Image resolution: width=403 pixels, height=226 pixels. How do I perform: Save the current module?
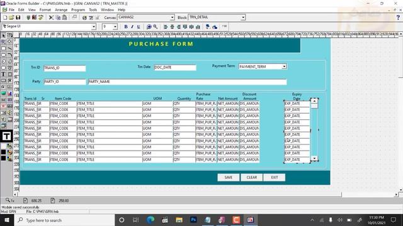pos(18,18)
